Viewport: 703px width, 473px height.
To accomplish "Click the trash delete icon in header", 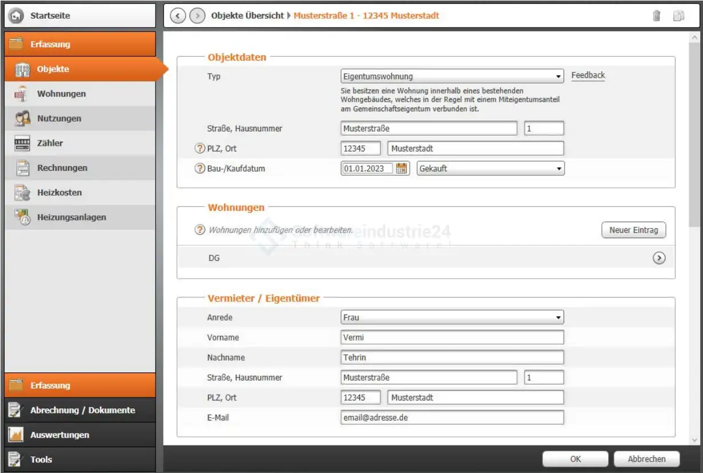I will 657,16.
